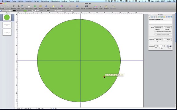The height and width of the screenshot is (110, 177).
Task: Select the QuickTime inspector icon
Action: pyautogui.click(x=171, y=17)
